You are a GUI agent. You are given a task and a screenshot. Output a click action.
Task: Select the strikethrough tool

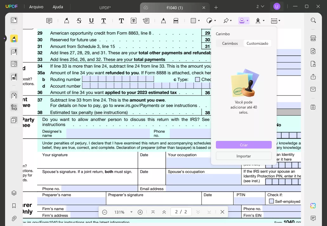pyautogui.click(x=79, y=21)
